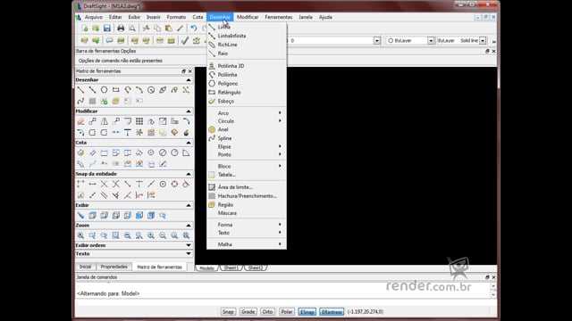Collapse the Snap da entidade section

click(x=189, y=174)
